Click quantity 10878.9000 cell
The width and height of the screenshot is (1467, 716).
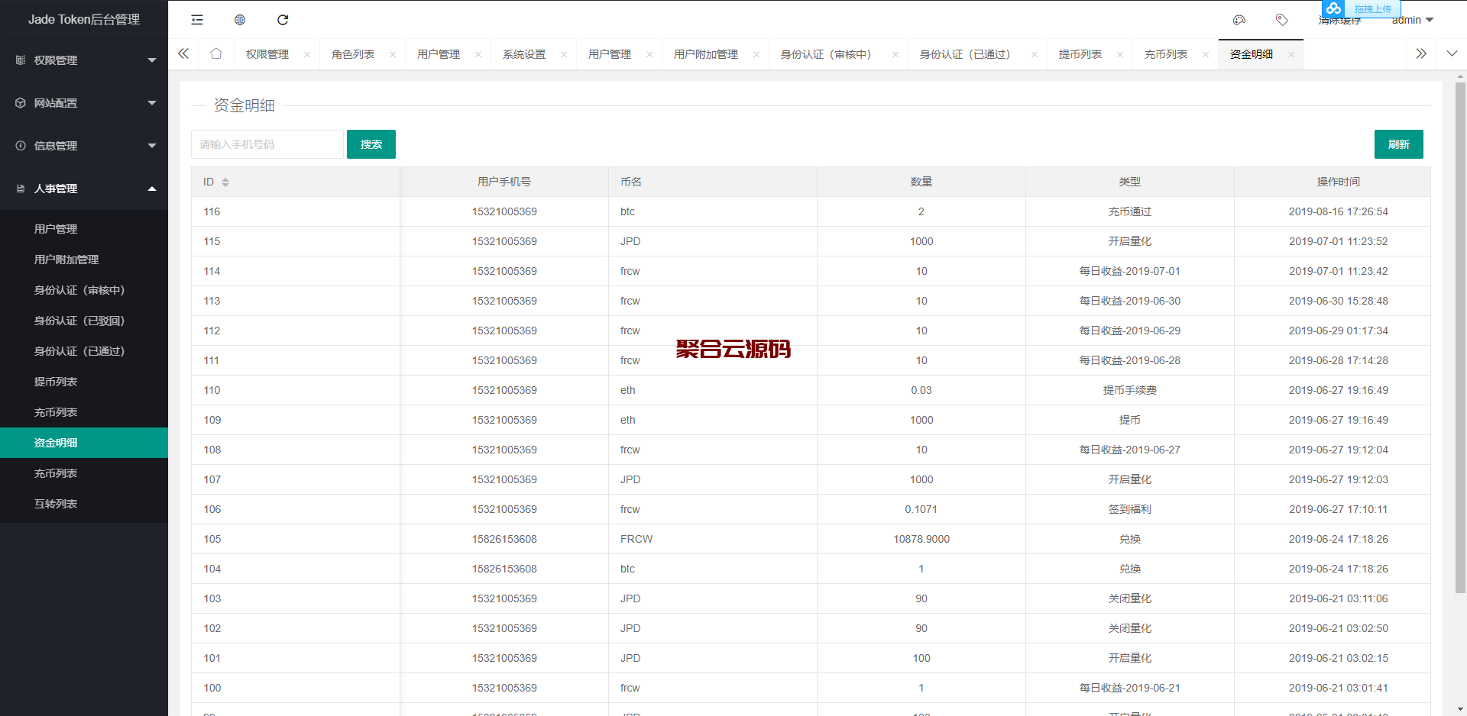(921, 539)
